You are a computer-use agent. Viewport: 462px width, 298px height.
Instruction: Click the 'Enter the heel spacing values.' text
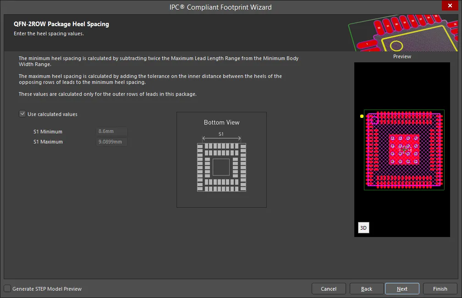pyautogui.click(x=49, y=33)
